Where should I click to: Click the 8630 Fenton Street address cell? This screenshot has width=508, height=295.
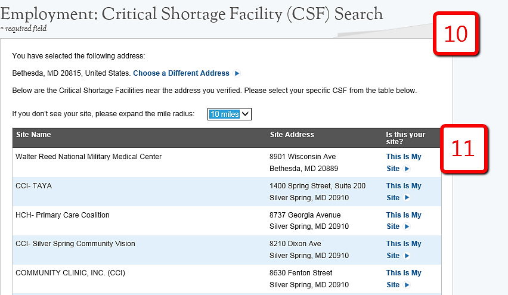tap(301, 273)
